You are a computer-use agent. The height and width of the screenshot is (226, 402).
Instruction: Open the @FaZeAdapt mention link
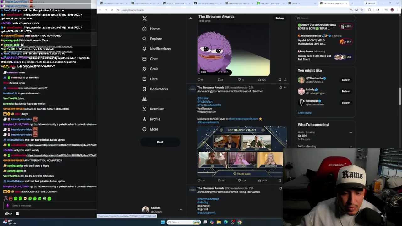click(x=205, y=102)
